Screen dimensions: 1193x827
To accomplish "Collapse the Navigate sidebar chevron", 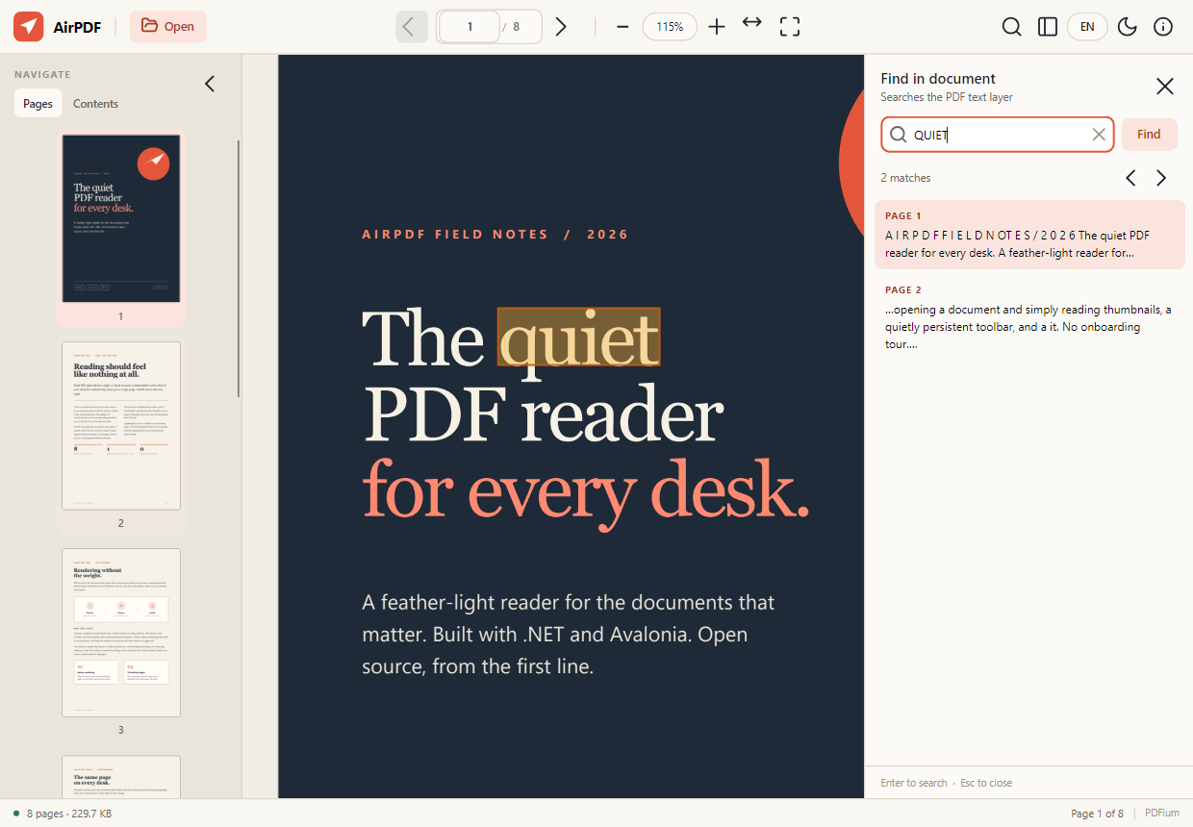I will click(x=210, y=84).
